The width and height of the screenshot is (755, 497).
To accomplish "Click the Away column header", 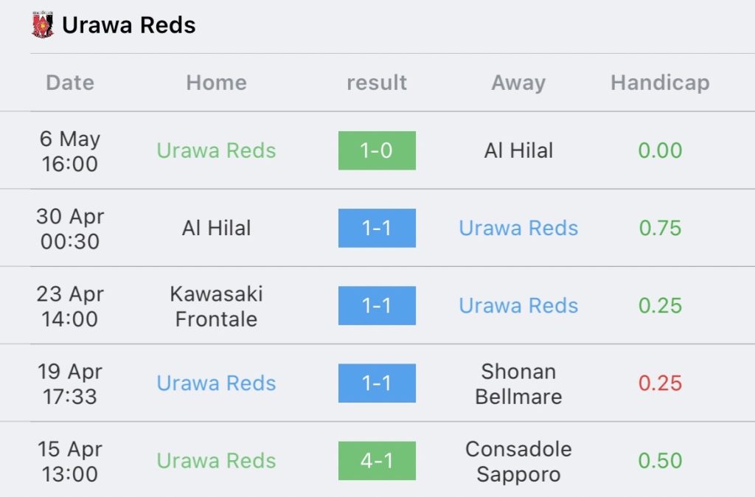I will pos(518,83).
